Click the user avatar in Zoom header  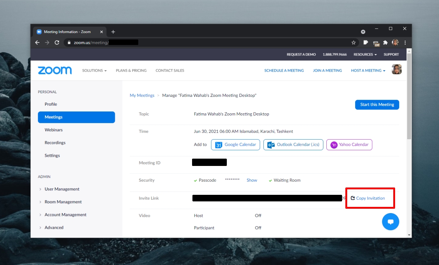(x=397, y=69)
